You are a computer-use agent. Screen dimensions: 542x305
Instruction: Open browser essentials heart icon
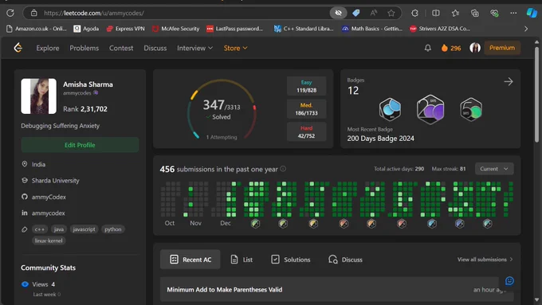click(494, 13)
